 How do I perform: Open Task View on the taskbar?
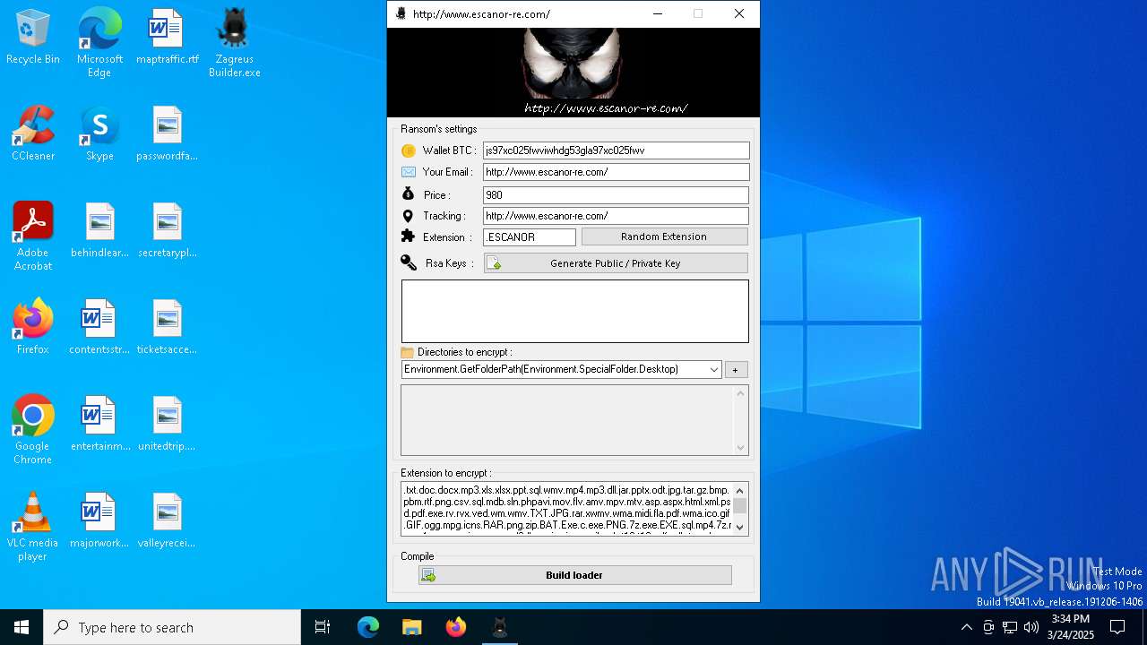point(323,627)
